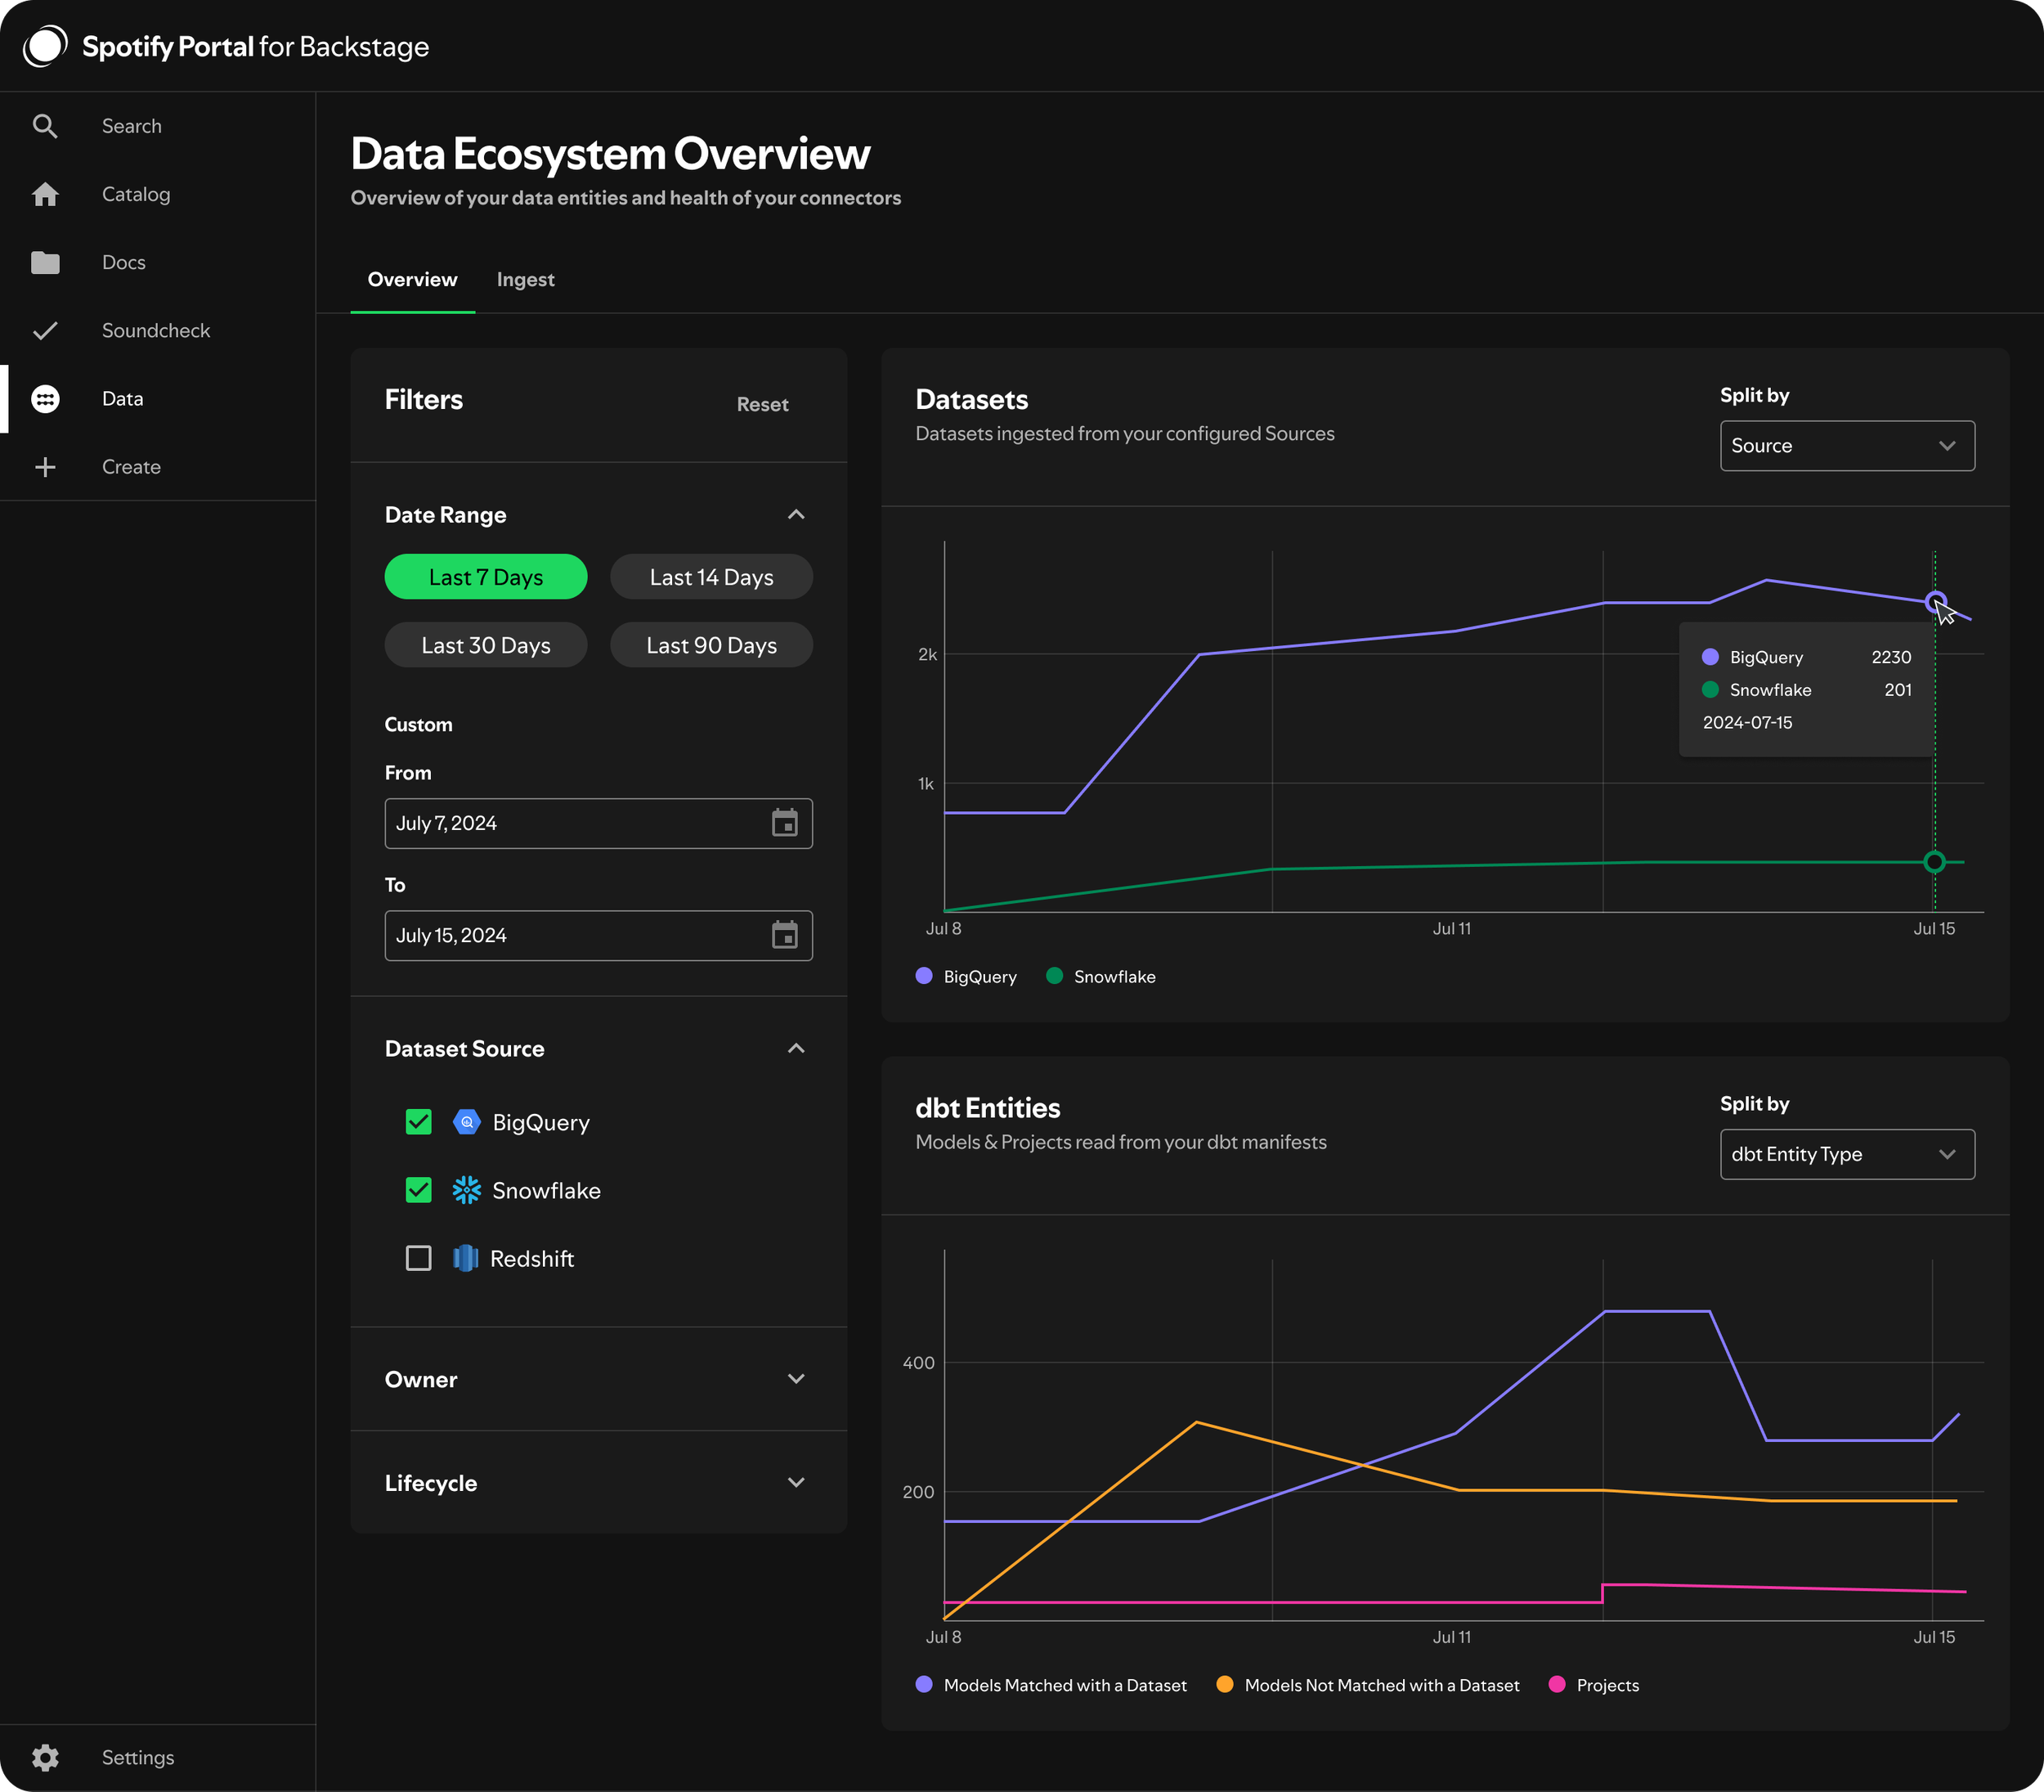Click the Search magnifier icon in sidebar
Image resolution: width=2044 pixels, height=1792 pixels.
pyautogui.click(x=45, y=126)
